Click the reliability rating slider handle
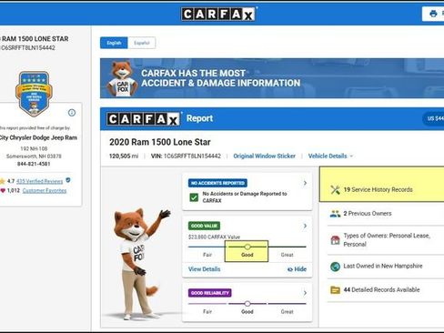The width and height of the screenshot is (444, 333). [x=247, y=304]
